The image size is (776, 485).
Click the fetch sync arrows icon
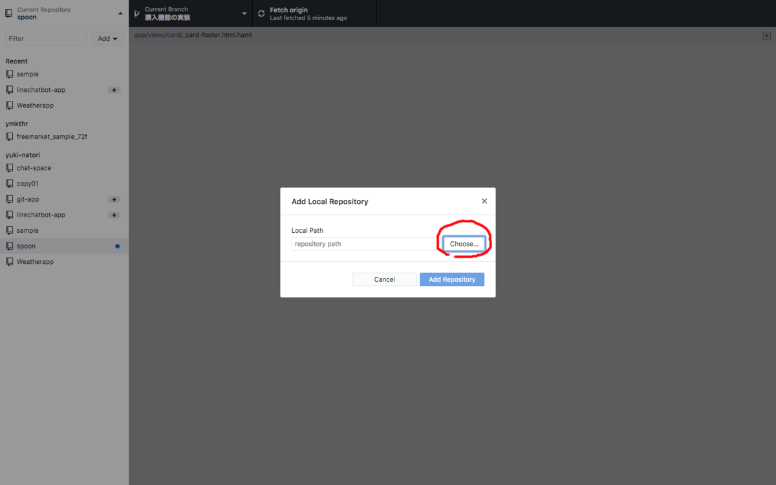click(261, 14)
